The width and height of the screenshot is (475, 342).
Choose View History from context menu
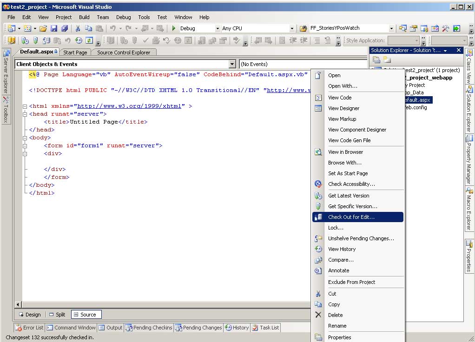pos(358,249)
